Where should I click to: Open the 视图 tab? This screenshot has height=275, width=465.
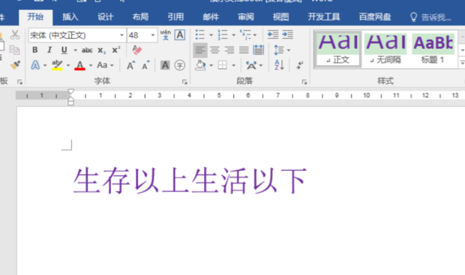pos(280,17)
